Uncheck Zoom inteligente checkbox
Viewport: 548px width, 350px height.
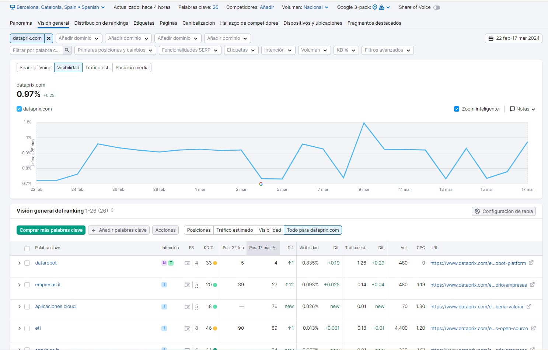pos(457,109)
